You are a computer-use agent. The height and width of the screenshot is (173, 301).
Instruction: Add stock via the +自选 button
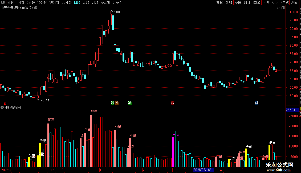click(285, 2)
